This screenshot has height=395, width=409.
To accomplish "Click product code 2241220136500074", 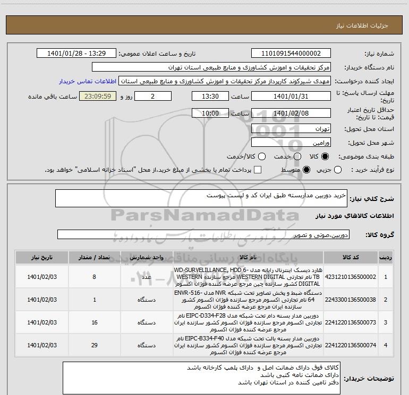I will (x=351, y=345).
